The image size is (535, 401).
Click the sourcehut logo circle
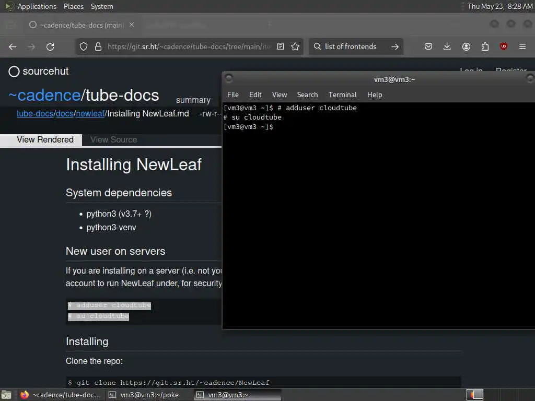pyautogui.click(x=14, y=71)
